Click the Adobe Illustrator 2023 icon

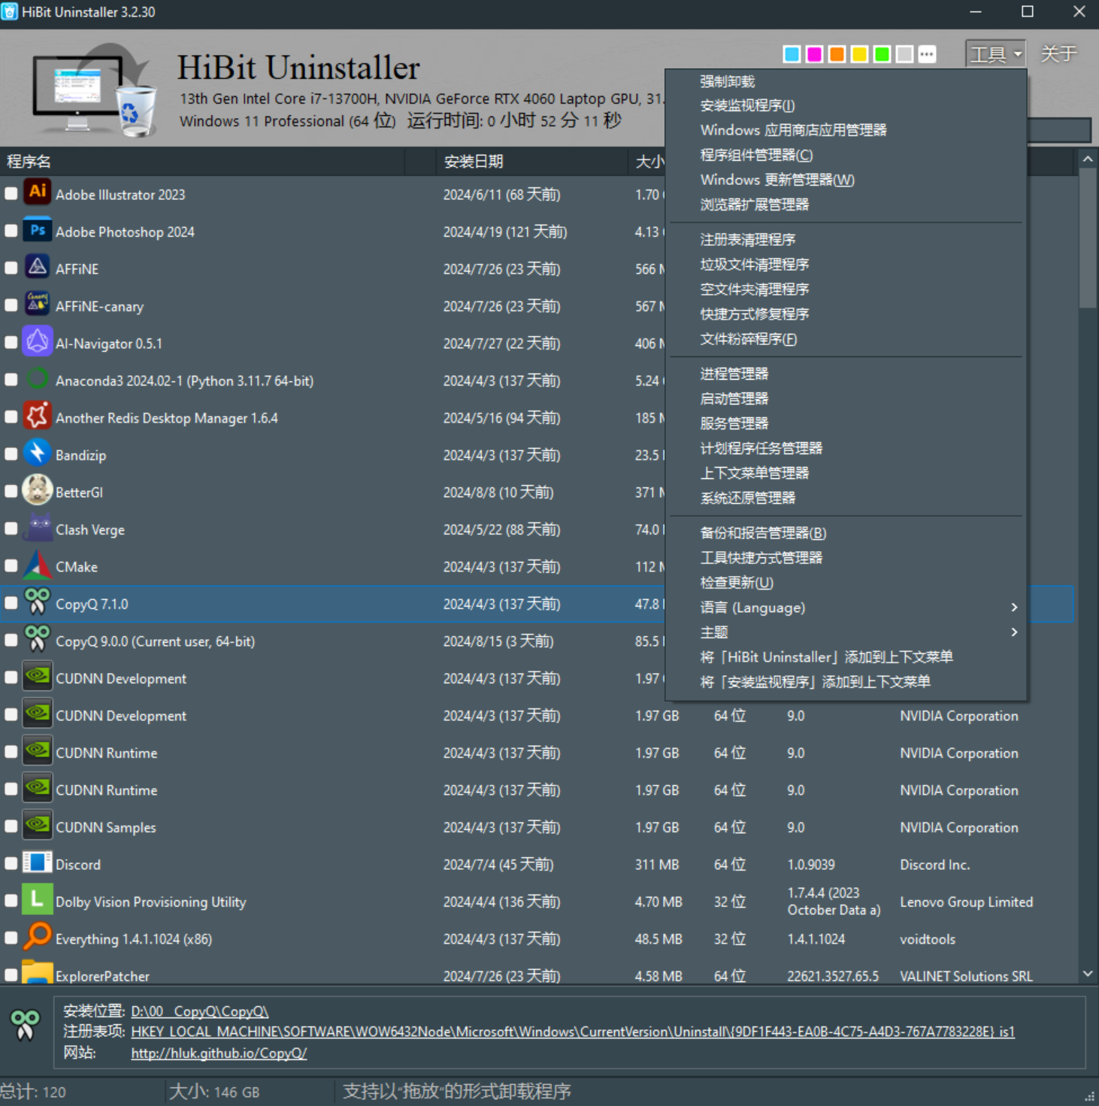click(37, 193)
